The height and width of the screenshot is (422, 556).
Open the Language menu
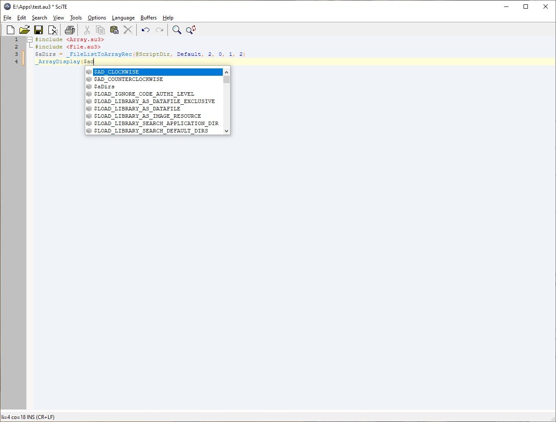point(123,18)
